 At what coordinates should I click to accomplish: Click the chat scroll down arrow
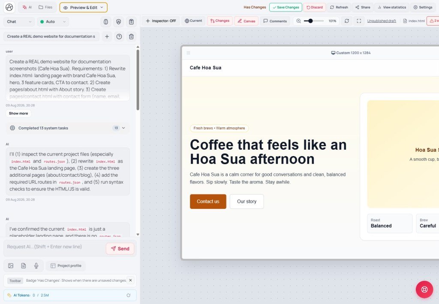[x=138, y=235]
